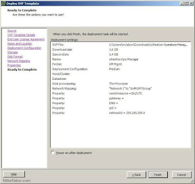Click the OVF file label
The width and height of the screenshot is (195, 184).
[x=58, y=45]
